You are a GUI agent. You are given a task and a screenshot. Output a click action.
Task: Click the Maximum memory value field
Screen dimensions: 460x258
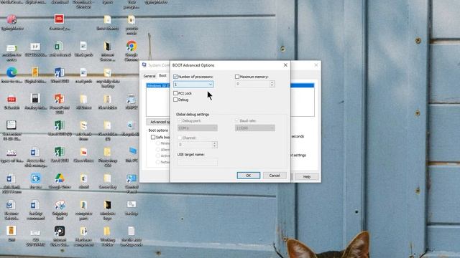pos(252,84)
